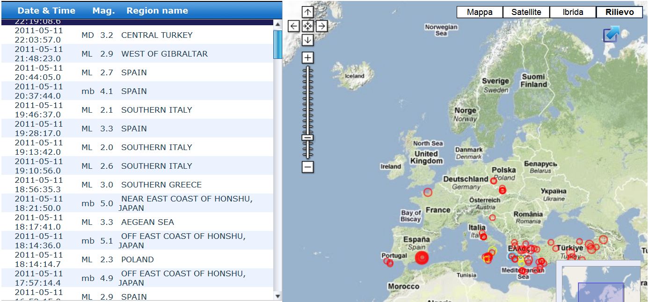The height and width of the screenshot is (302, 649).
Task: Select the AEGEAN SEA row
Action: click(137, 222)
